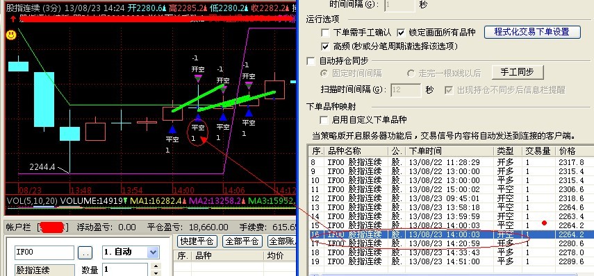Click the 数量 quantity input field
Viewport: 594px width, 276px height.
[x=125, y=270]
